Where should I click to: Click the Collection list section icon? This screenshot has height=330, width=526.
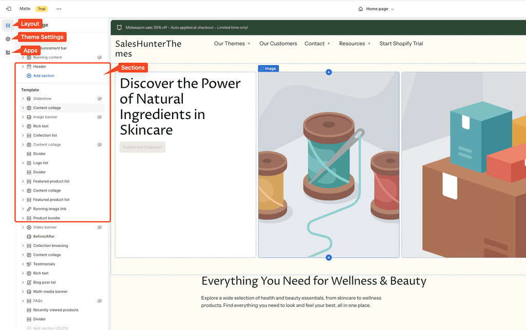(x=29, y=135)
